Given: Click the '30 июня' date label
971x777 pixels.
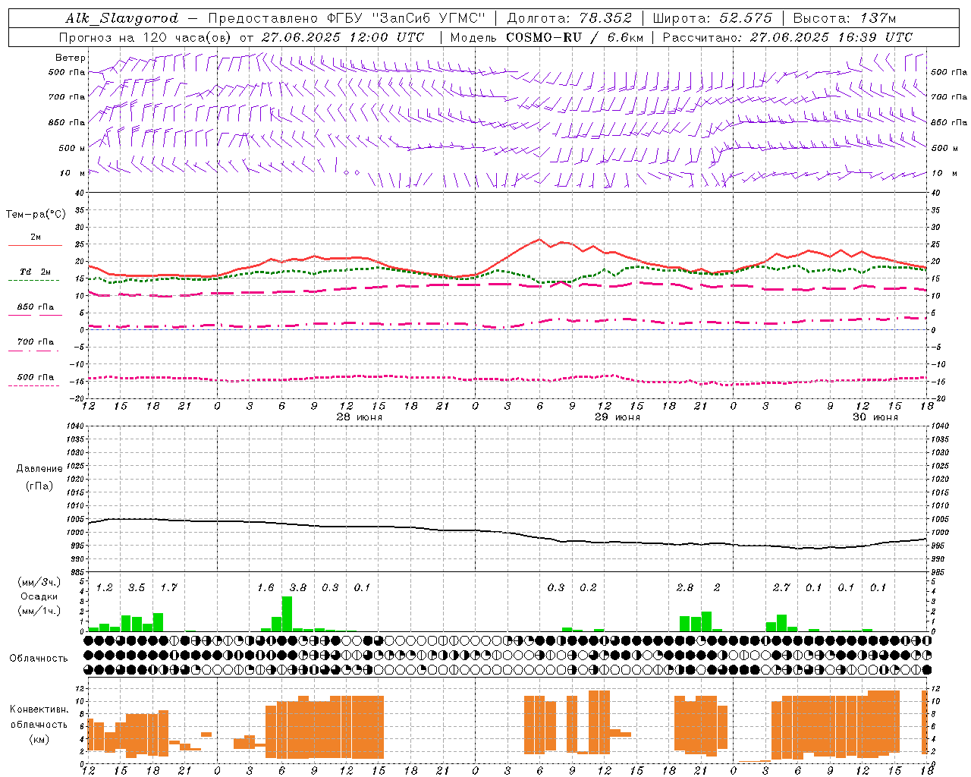Looking at the screenshot, I should coord(875,417).
